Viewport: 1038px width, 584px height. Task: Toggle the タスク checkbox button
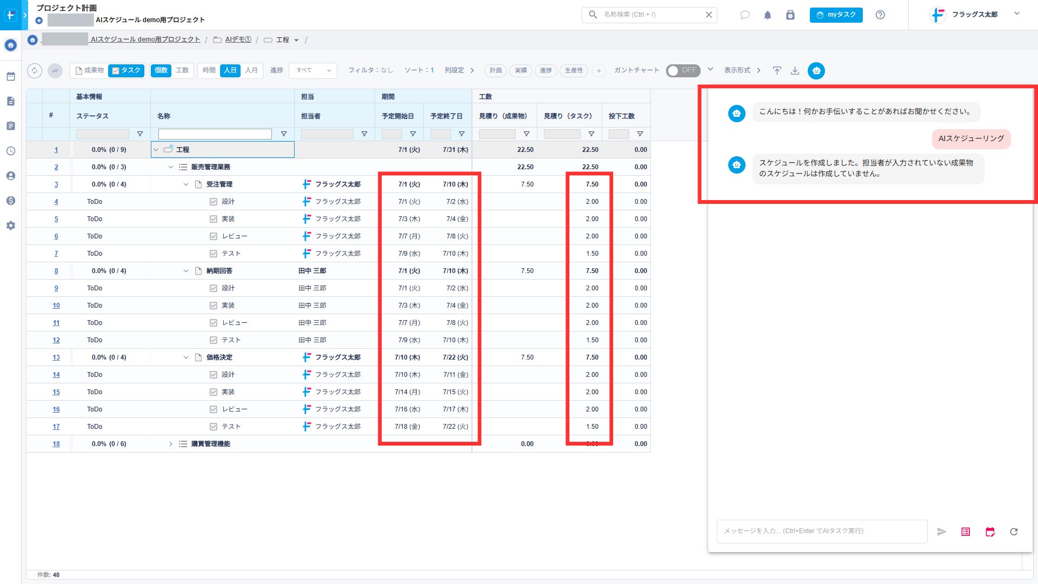pyautogui.click(x=126, y=71)
